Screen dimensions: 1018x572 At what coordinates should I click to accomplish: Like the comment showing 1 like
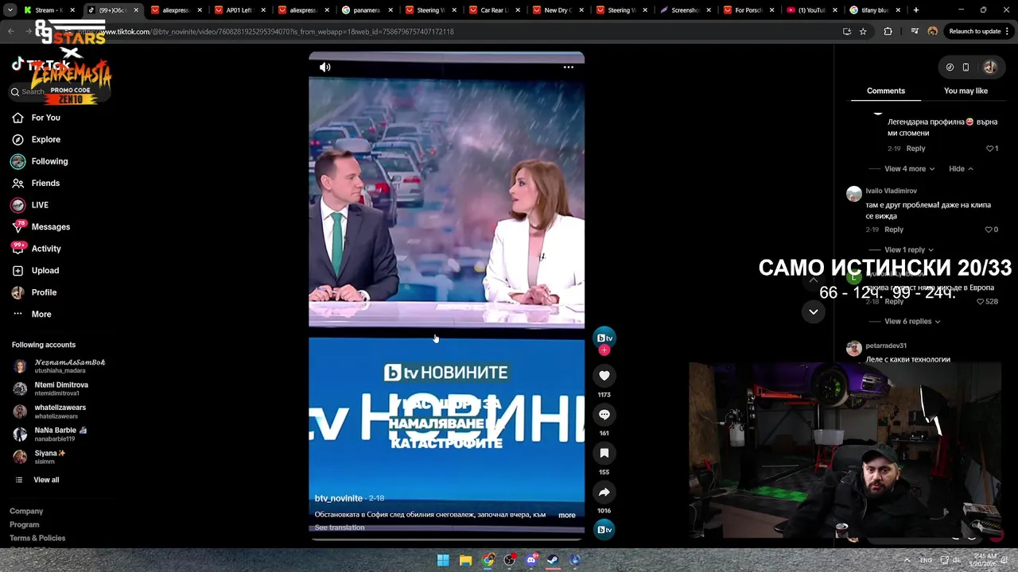click(x=990, y=149)
